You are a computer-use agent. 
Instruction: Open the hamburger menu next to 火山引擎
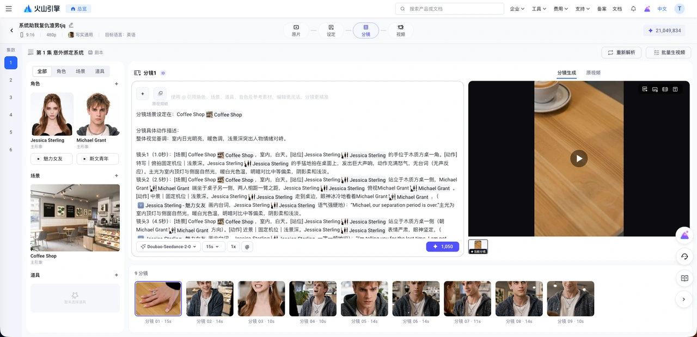pyautogui.click(x=9, y=9)
